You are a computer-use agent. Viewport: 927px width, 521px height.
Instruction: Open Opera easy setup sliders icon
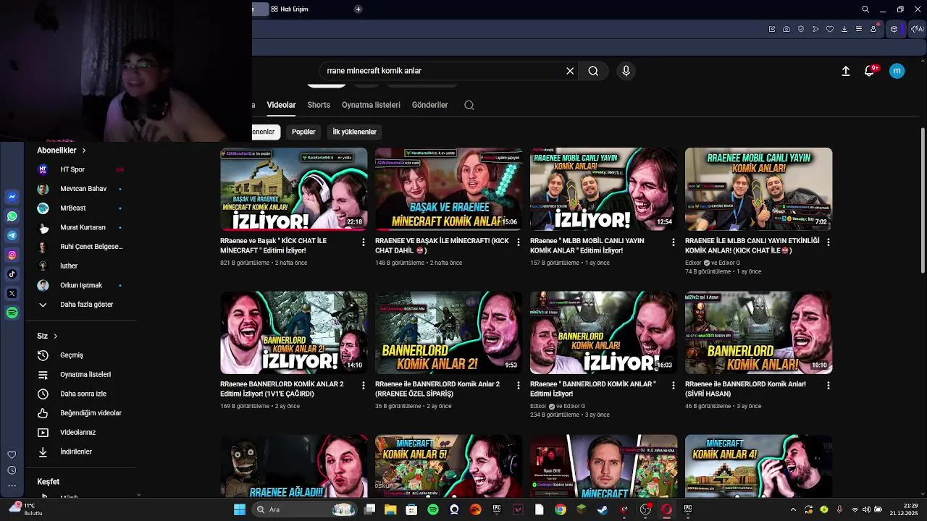tap(859, 29)
